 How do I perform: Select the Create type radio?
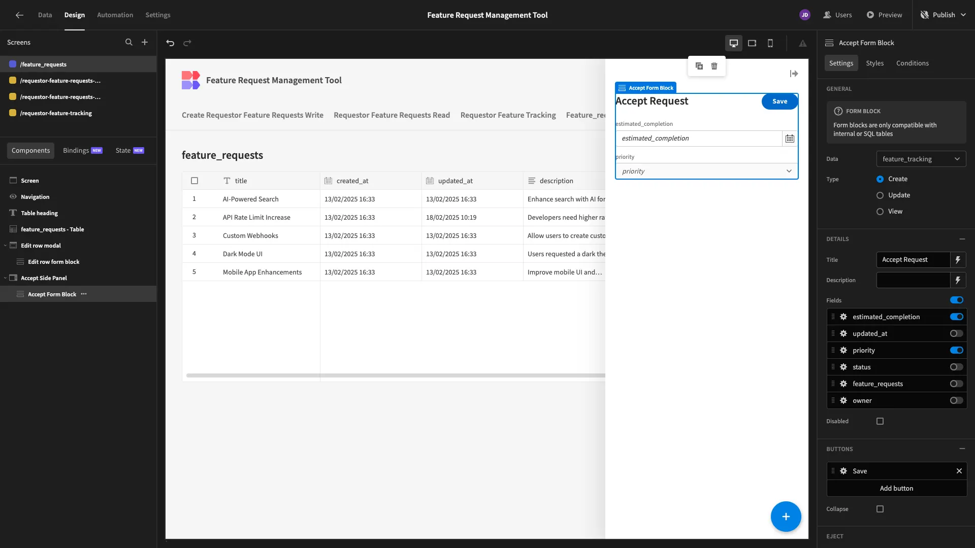coord(880,179)
